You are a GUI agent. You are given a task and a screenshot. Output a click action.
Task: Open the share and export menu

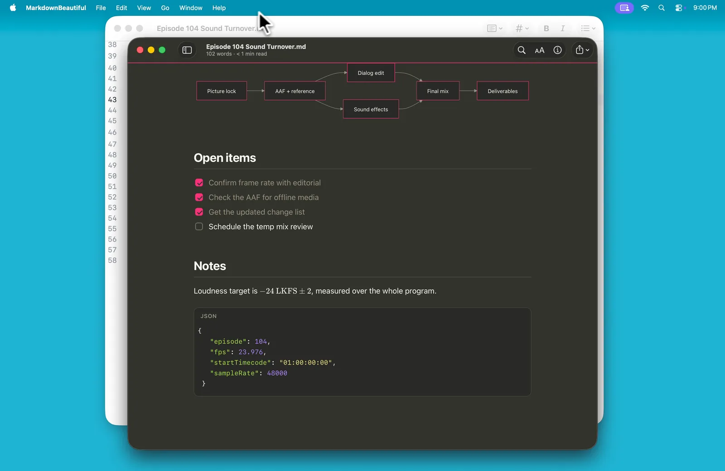[582, 50]
